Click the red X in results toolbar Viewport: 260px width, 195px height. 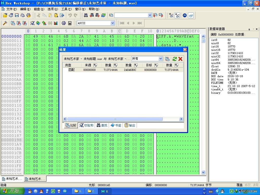[180, 59]
